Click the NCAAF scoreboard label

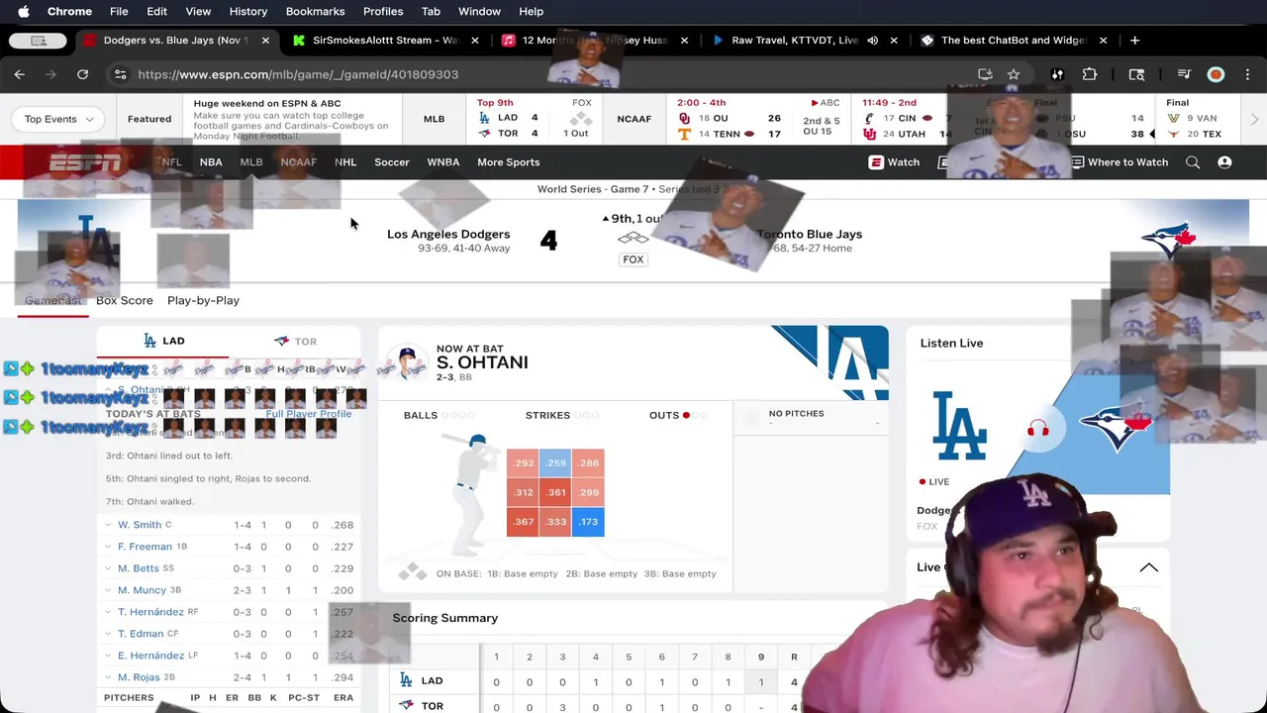click(634, 119)
